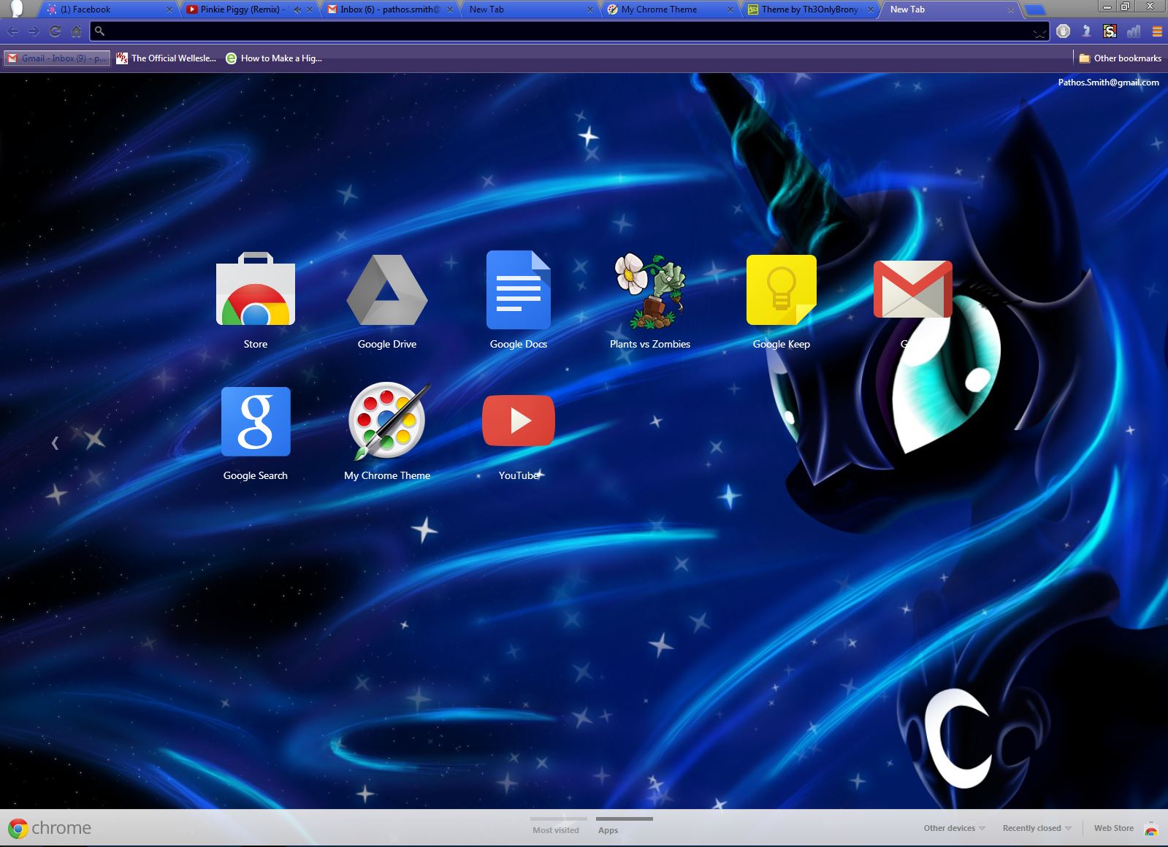1168x847 pixels.
Task: Go to previous apps page arrow
Action: tap(55, 442)
